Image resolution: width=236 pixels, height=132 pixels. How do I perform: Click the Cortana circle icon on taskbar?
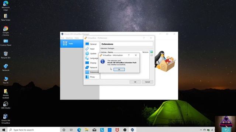tap(64, 130)
